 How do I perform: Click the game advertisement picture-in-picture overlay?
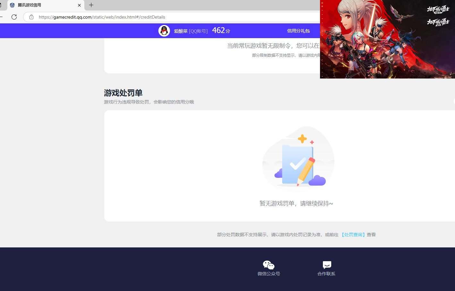(387, 39)
